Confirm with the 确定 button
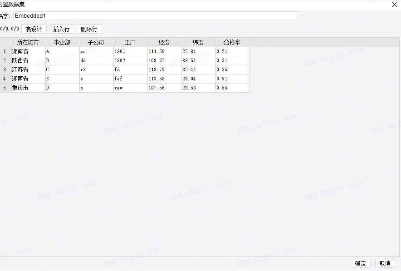 (361, 263)
